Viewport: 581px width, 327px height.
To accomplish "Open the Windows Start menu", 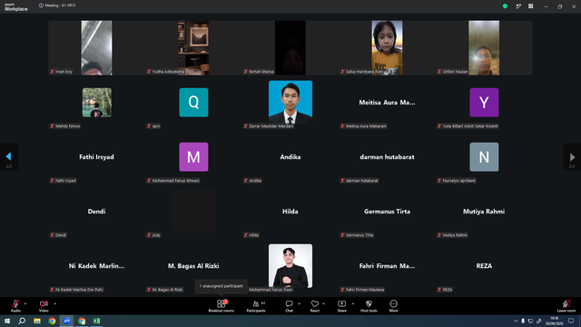I will [7, 321].
